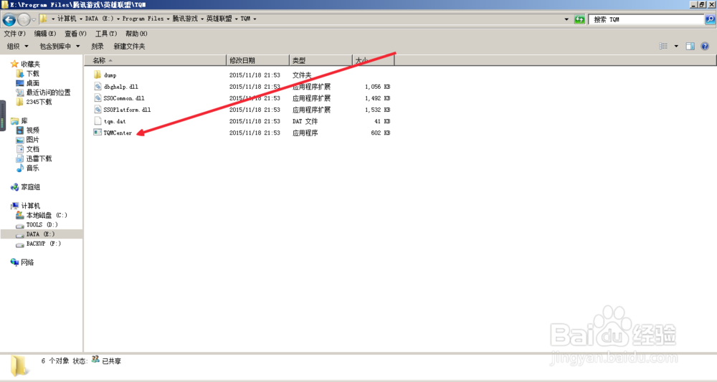Click the 收藏夹 star icon
The width and height of the screenshot is (717, 382).
point(14,64)
